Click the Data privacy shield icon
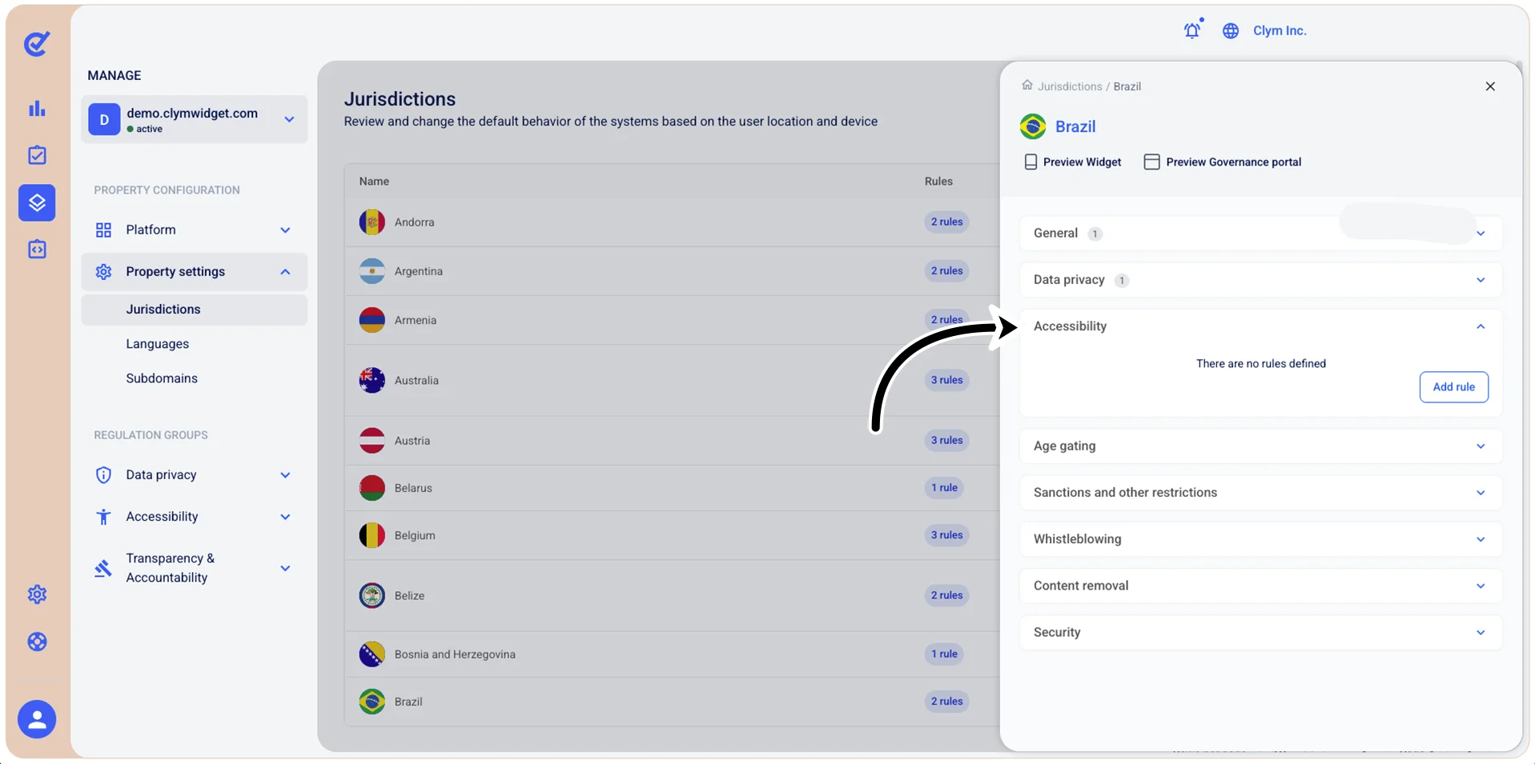Image resolution: width=1535 pixels, height=764 pixels. 103,475
